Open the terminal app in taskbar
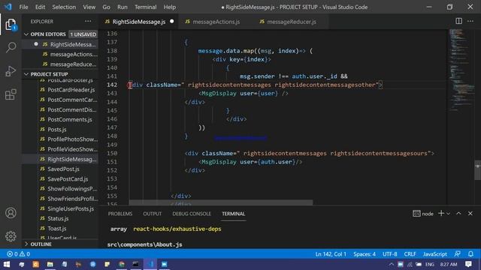The width and height of the screenshot is (481, 270). point(135,264)
